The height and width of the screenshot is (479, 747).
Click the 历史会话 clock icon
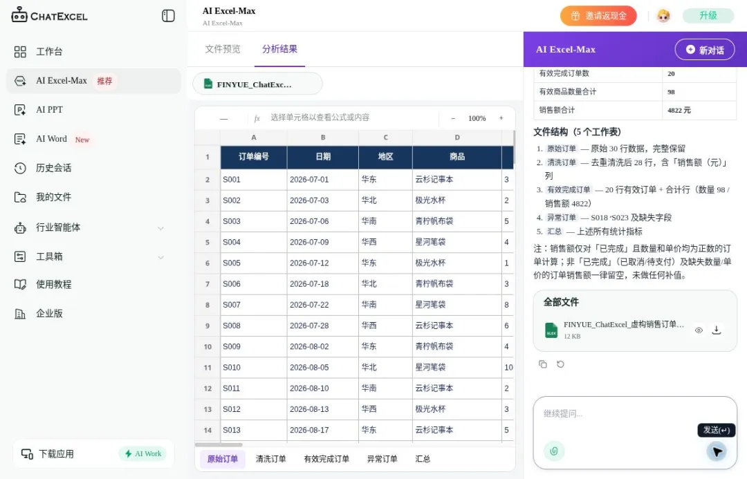pyautogui.click(x=20, y=168)
